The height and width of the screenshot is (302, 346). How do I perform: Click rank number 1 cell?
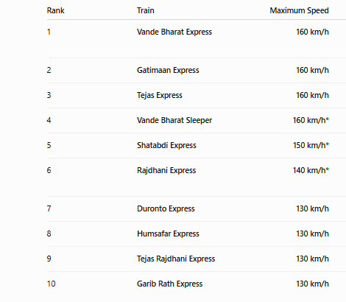point(49,32)
